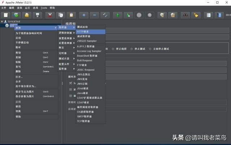
Task: Select the 停止线程 radio button
Action: click(x=113, y=49)
